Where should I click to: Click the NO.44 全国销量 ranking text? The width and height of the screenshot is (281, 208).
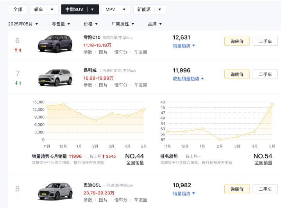pyautogui.click(x=134, y=159)
